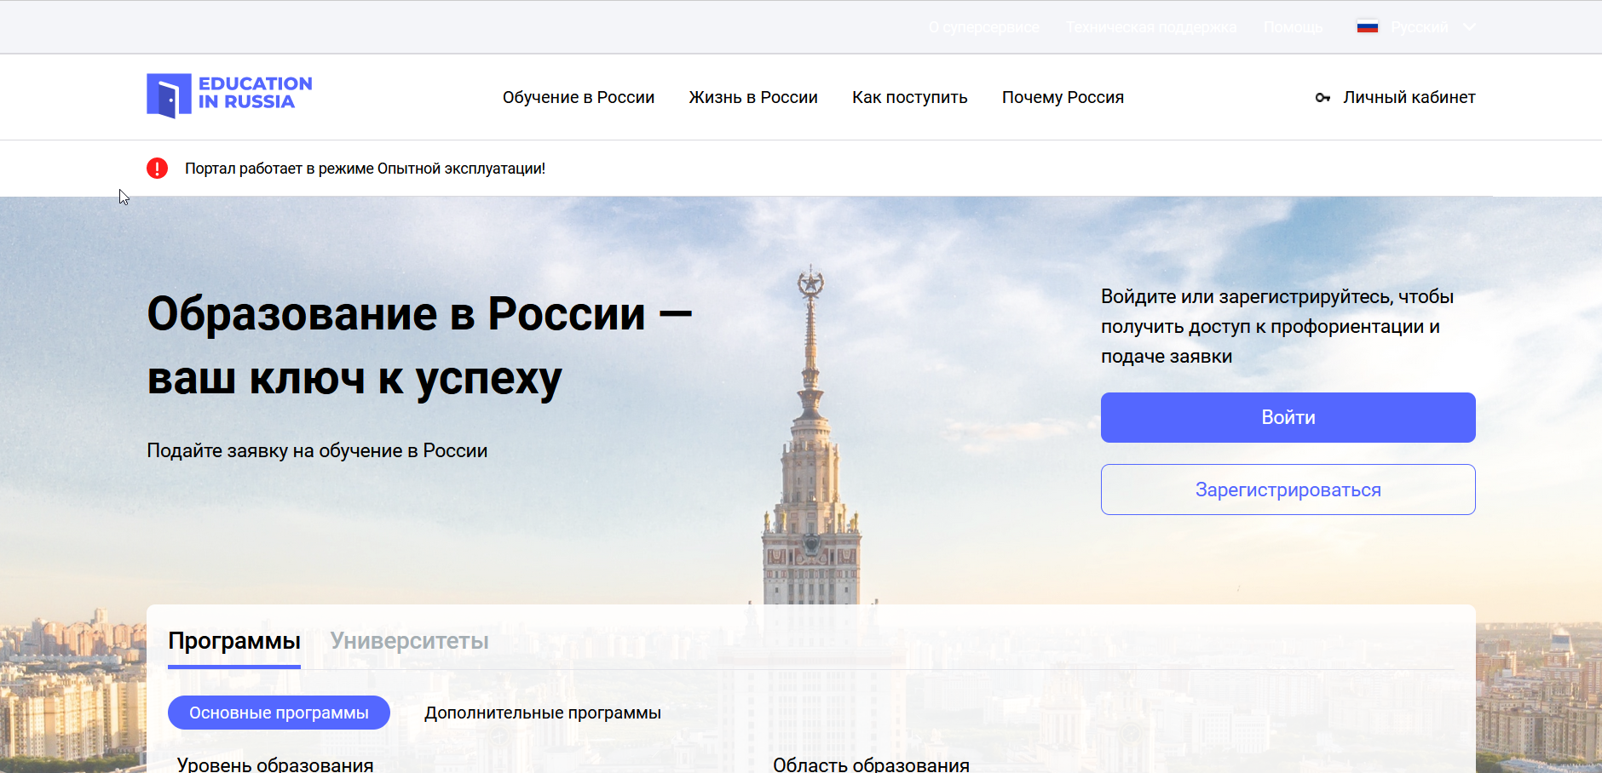The image size is (1602, 773).
Task: Click the Зарегистрироваться button
Action: 1288,490
